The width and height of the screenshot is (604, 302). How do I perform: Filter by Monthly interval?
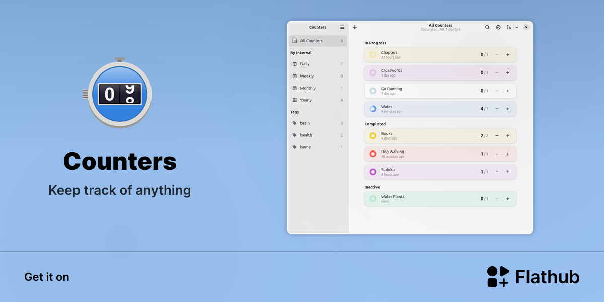318,88
